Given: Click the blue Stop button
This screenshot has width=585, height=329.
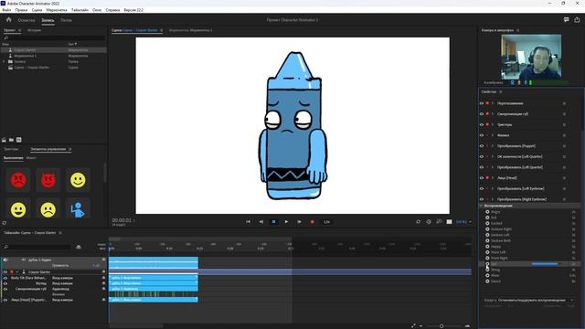Looking at the screenshot, I should 273,222.
